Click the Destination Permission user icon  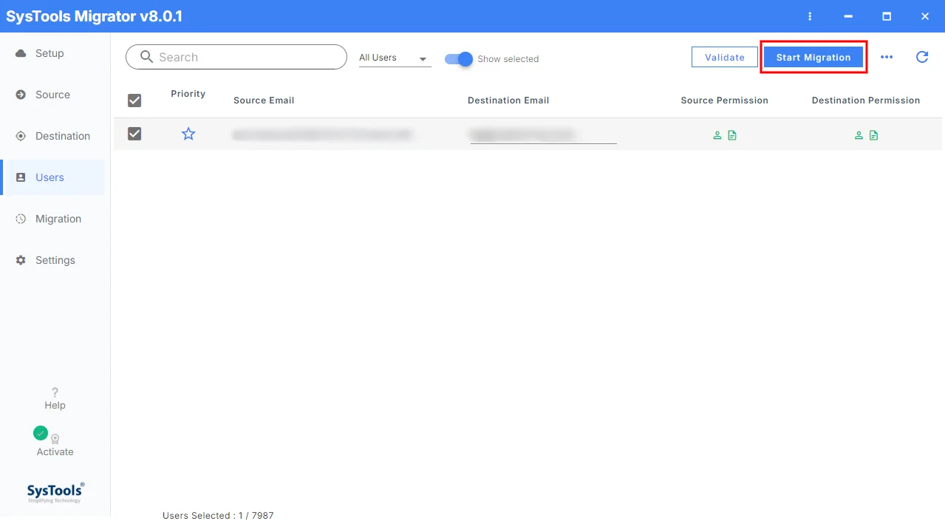[859, 135]
